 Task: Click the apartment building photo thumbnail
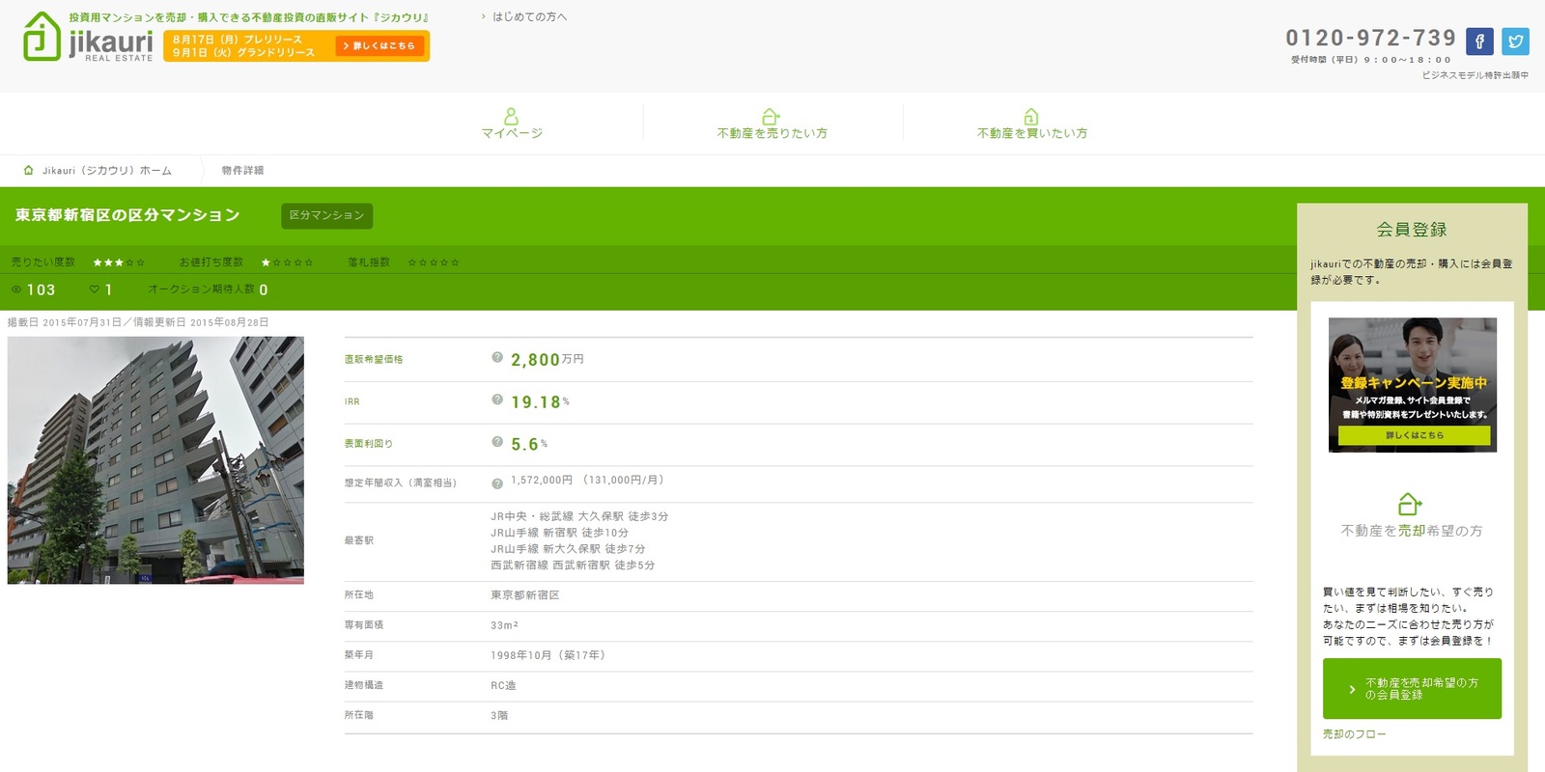[x=155, y=459]
